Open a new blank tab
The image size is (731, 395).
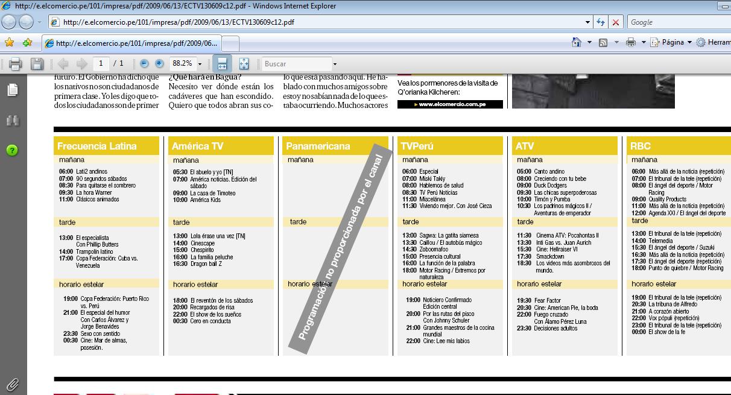[231, 43]
